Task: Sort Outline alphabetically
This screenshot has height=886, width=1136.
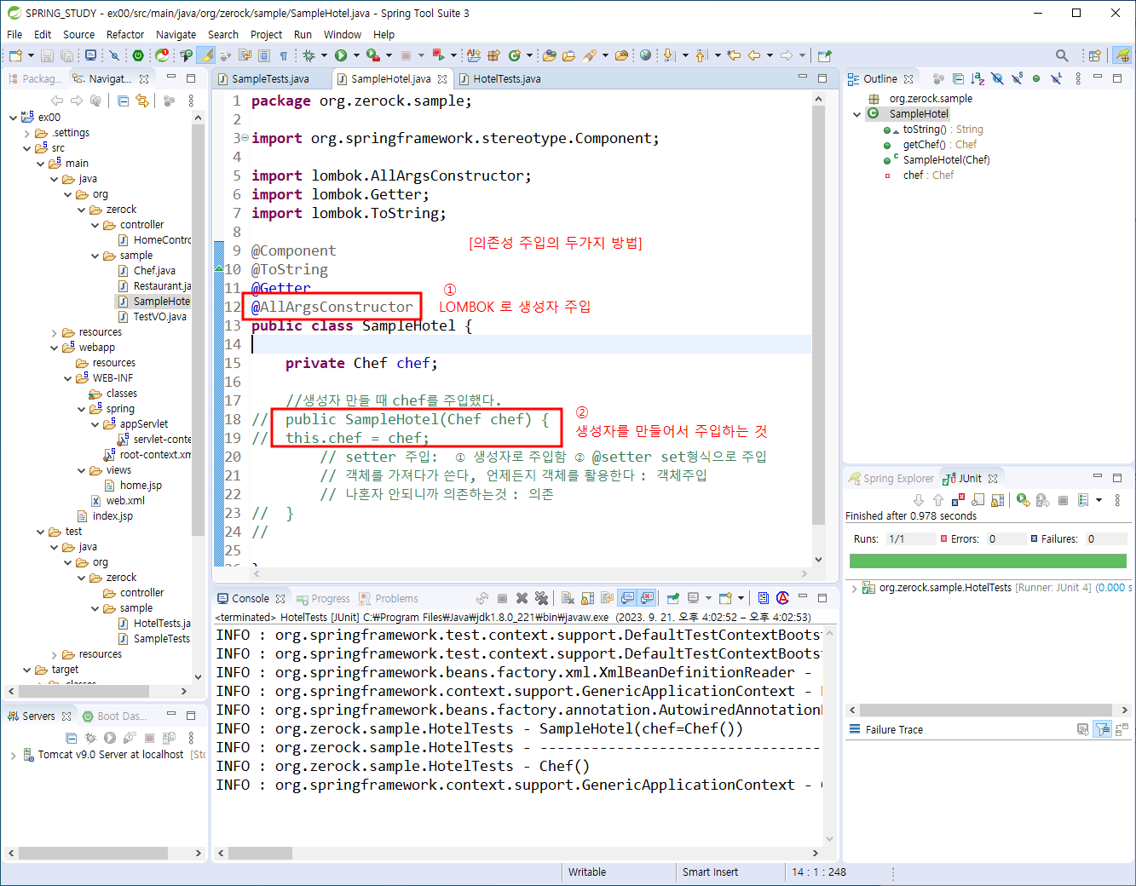Action: (x=978, y=78)
